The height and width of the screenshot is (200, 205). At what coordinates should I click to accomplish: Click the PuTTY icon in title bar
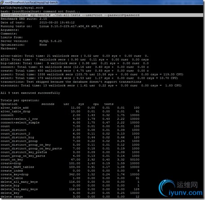(x=2, y=2)
